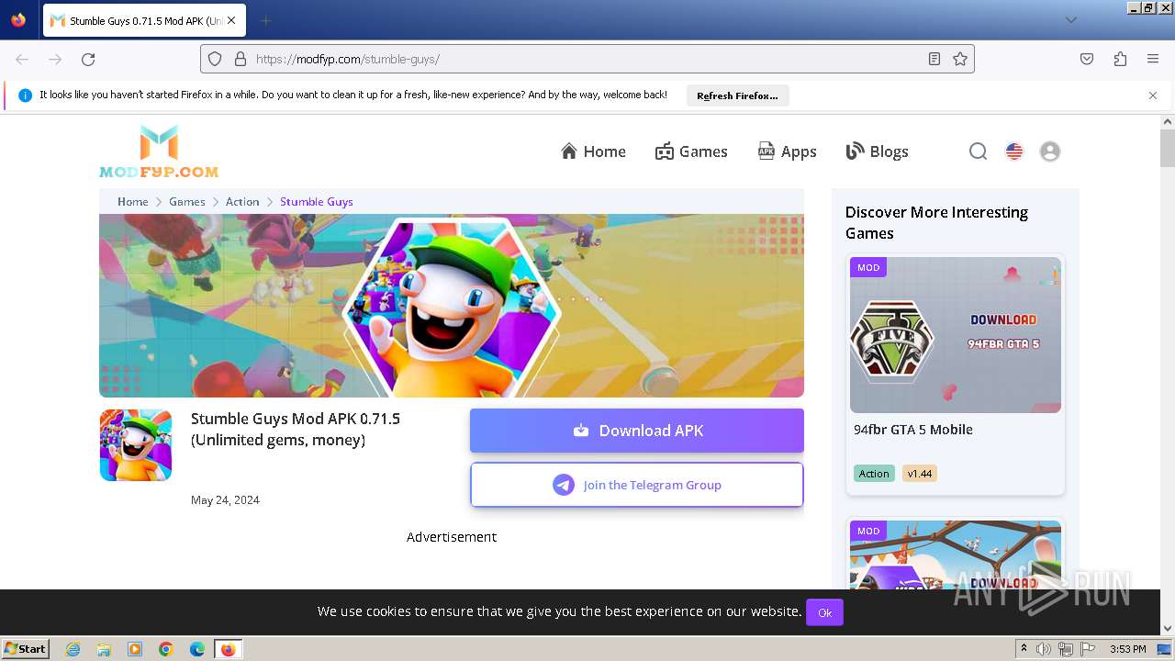1175x661 pixels.
Task: Open Blogs navigation menu item
Action: [878, 151]
